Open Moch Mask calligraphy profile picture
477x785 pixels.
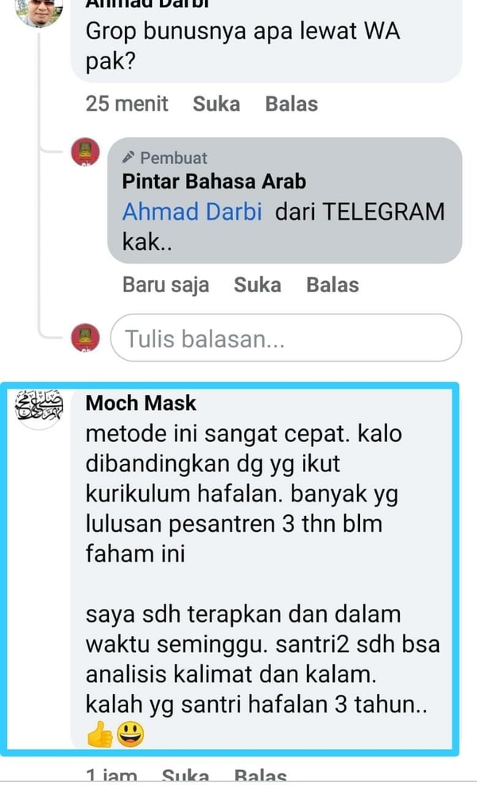[x=39, y=407]
